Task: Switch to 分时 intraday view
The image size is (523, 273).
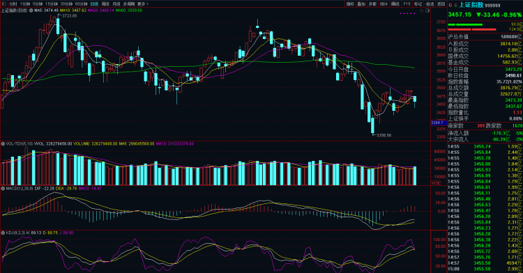Action: coord(13,4)
